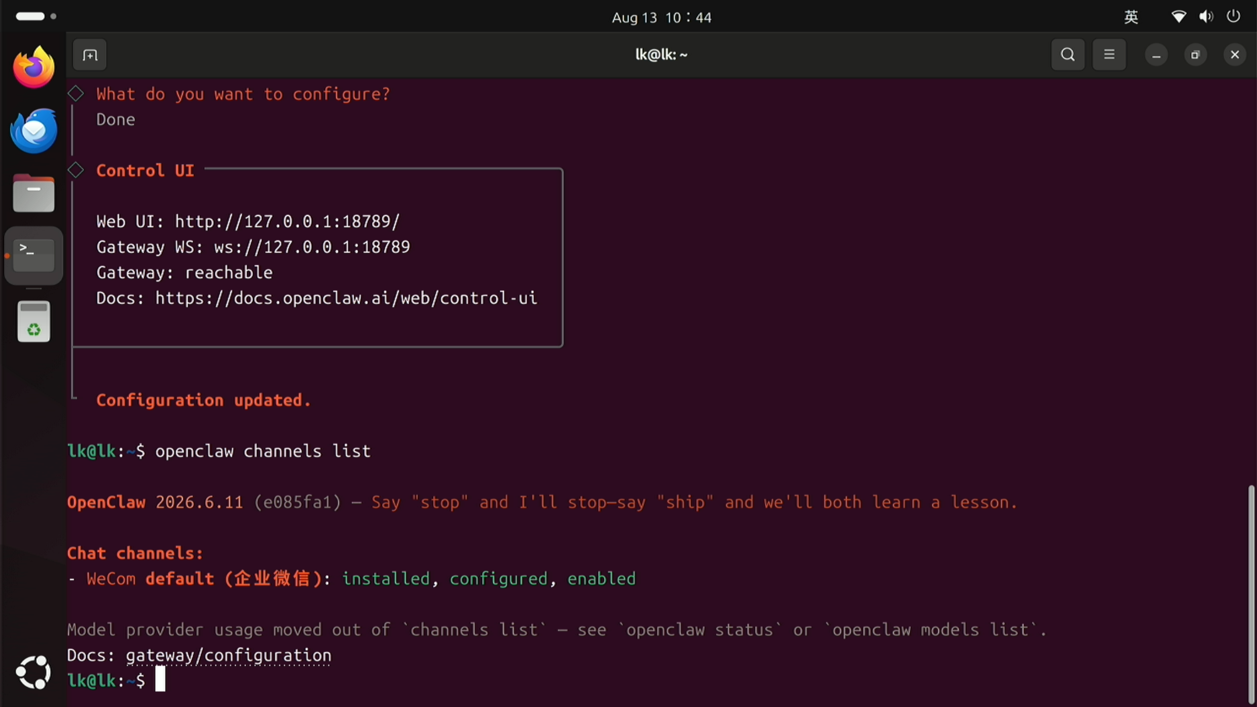Open terminal search
Image resolution: width=1257 pixels, height=707 pixels.
pyautogui.click(x=1068, y=55)
